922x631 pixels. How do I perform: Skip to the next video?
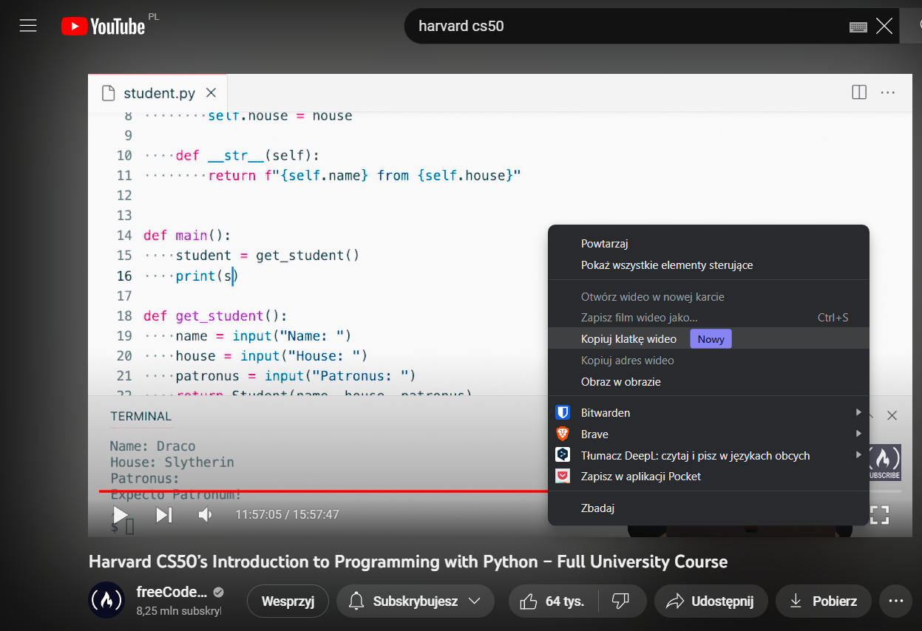[x=164, y=514]
